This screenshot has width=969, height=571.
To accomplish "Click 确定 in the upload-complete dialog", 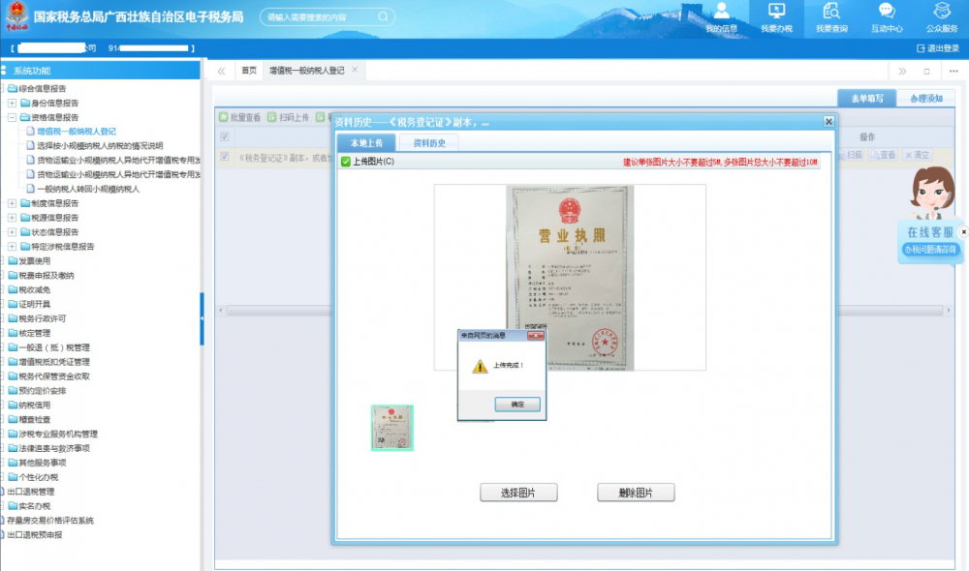I will [x=517, y=405].
